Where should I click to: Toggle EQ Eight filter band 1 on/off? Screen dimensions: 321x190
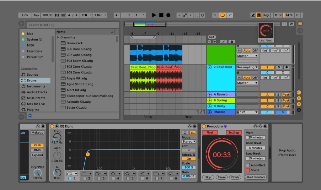(70, 179)
